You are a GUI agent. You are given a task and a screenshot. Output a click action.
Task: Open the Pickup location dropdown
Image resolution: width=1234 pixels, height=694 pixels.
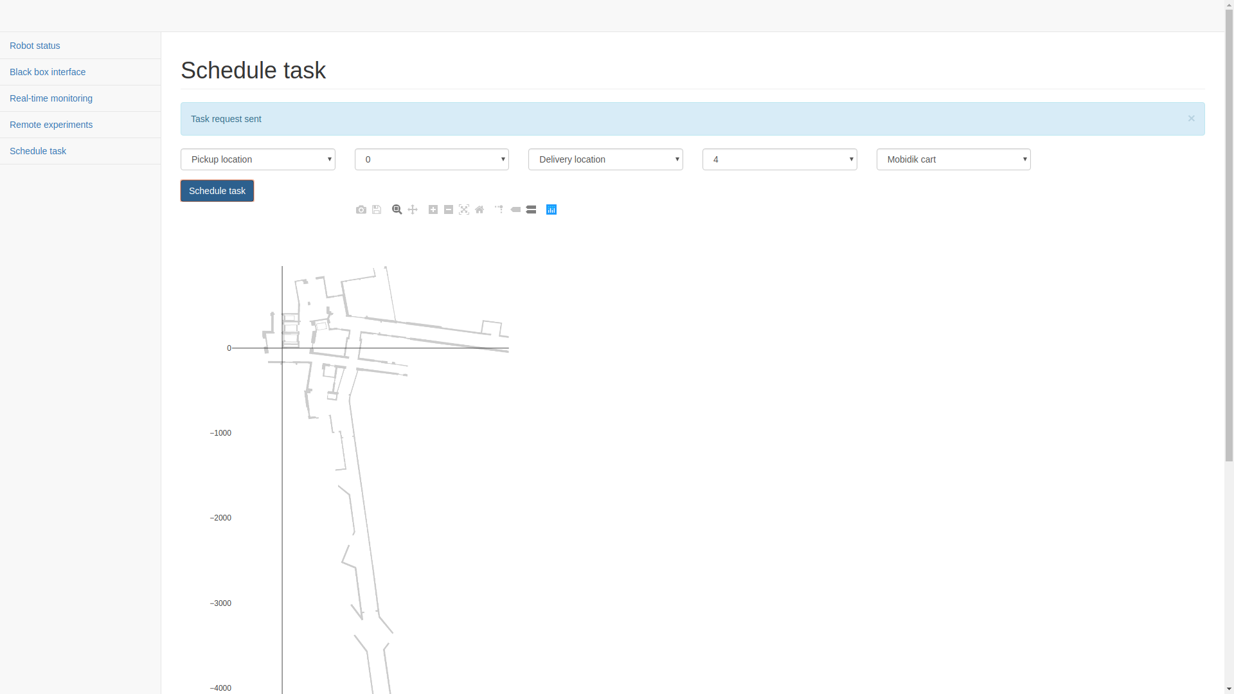point(258,159)
